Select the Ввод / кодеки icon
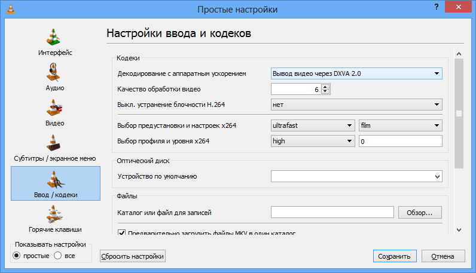Viewport: 476px width, 273px height. click(56, 180)
